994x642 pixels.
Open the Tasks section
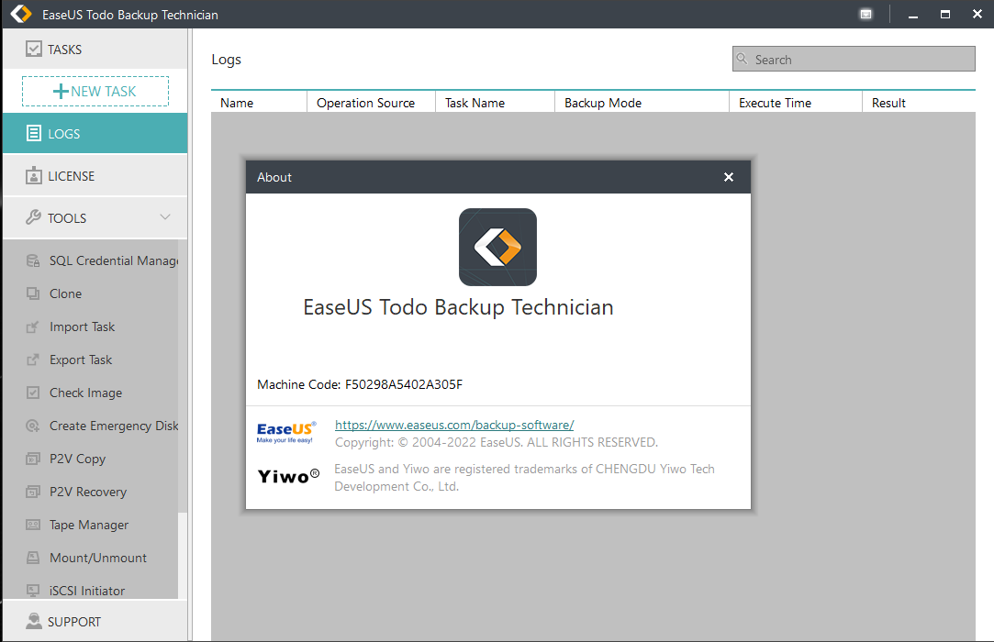(95, 49)
